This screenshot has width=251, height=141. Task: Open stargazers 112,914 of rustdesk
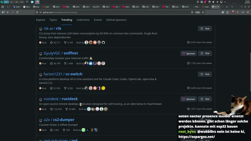[x=56, y=109]
